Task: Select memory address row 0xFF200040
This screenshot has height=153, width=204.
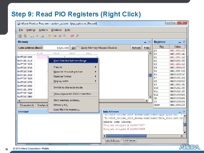Action: 25,71
